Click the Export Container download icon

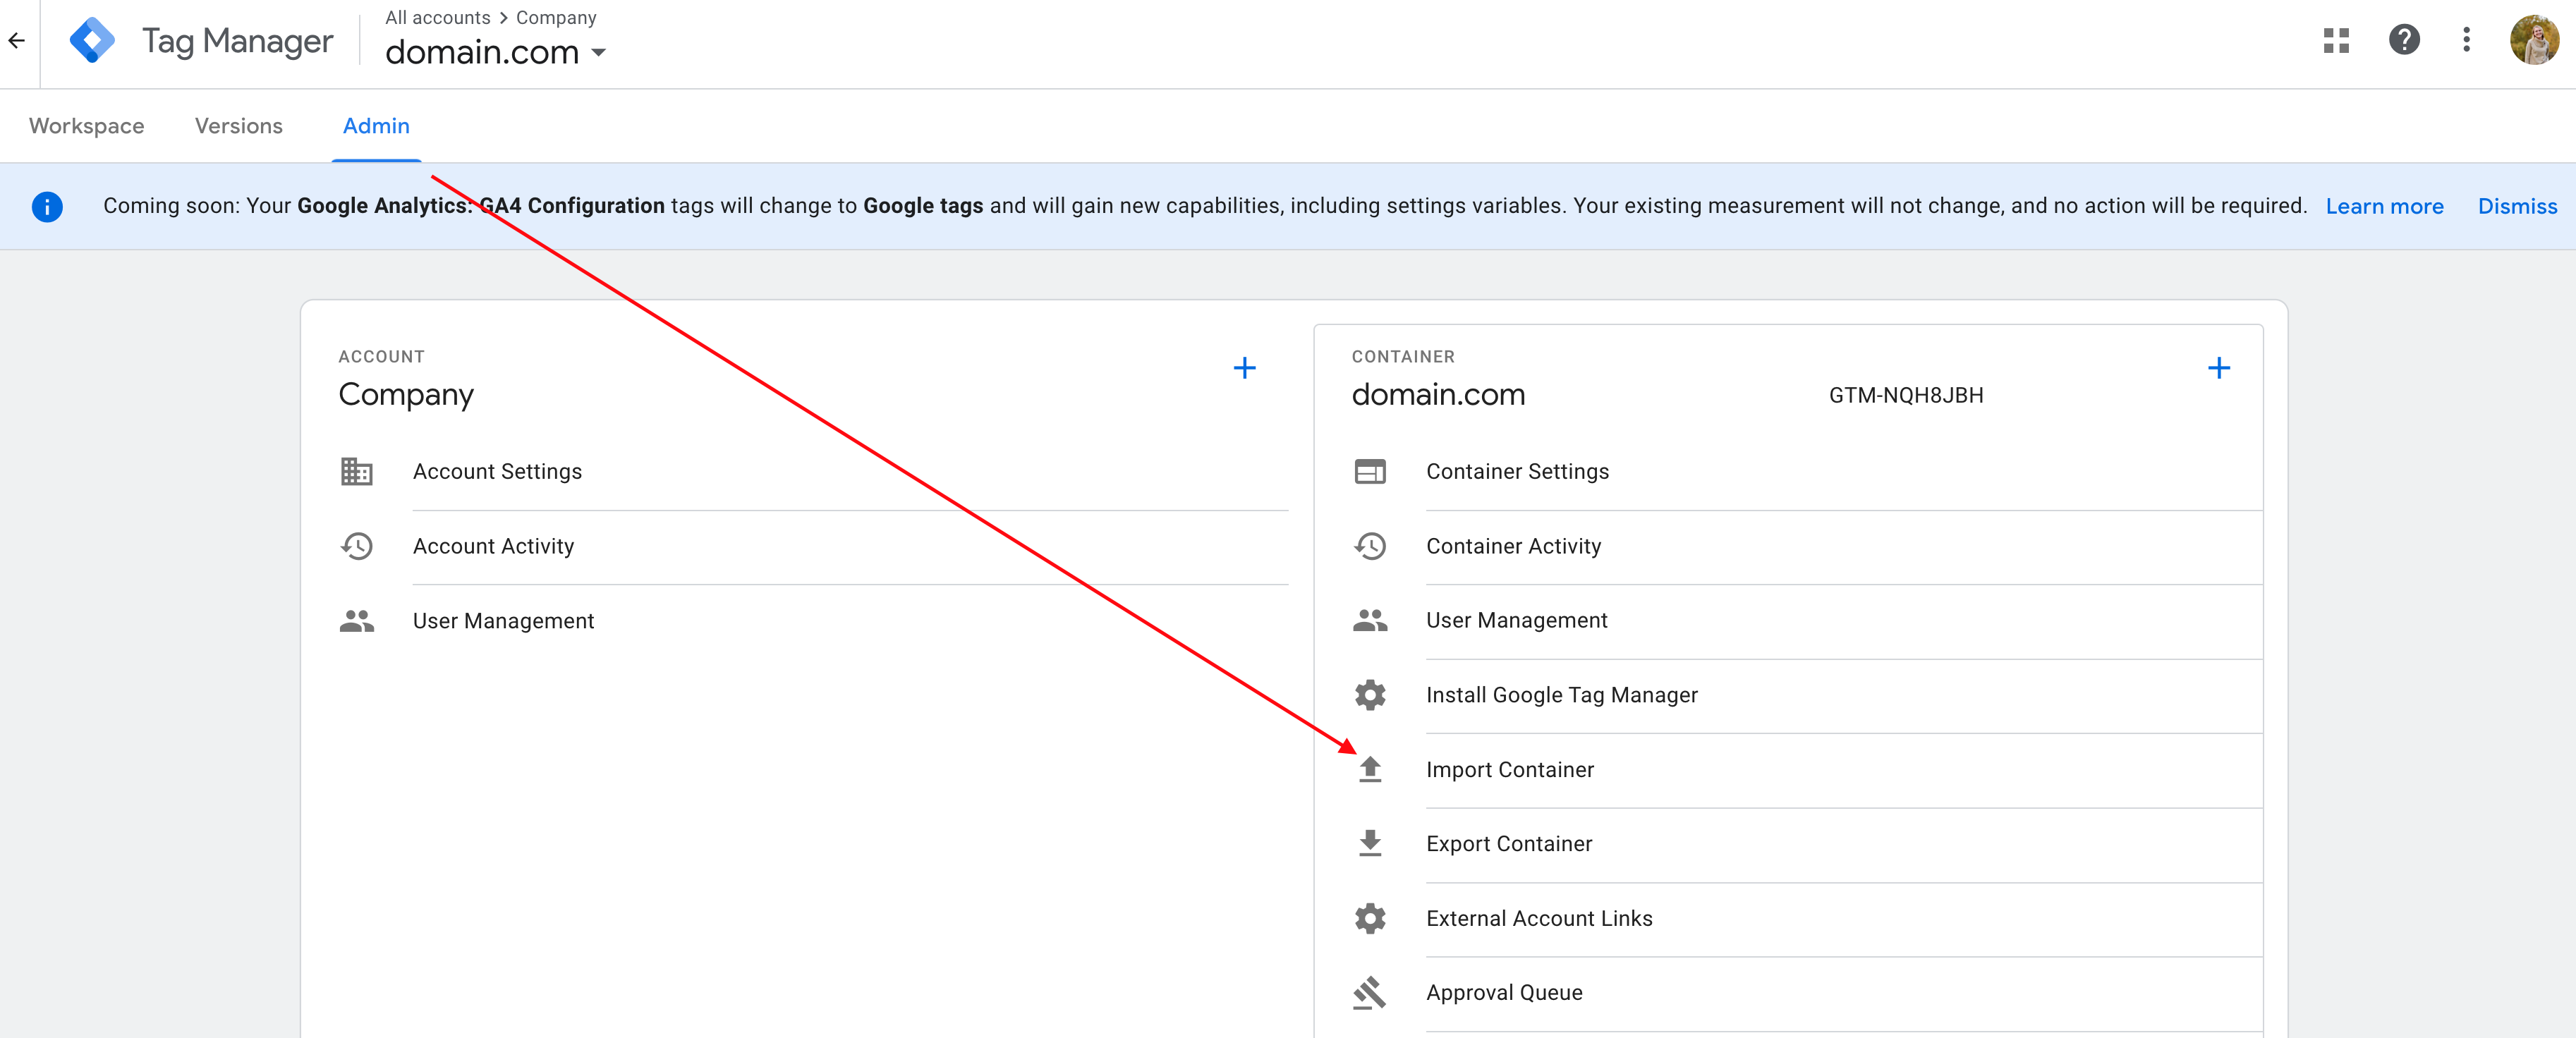[1369, 843]
